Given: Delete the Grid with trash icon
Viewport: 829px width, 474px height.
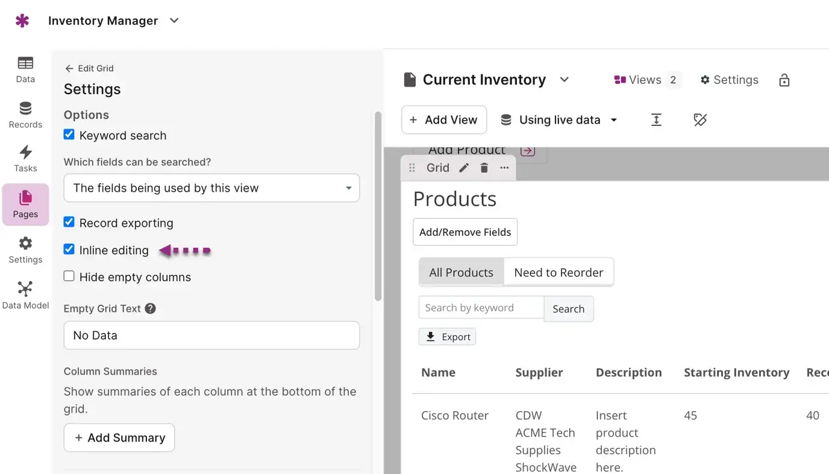Looking at the screenshot, I should [484, 168].
